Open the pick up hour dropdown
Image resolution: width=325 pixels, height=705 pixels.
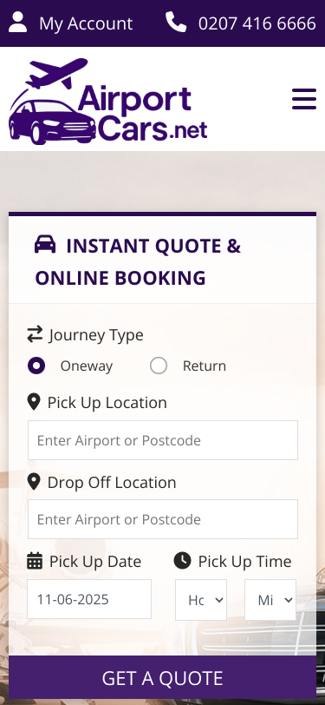(x=201, y=600)
